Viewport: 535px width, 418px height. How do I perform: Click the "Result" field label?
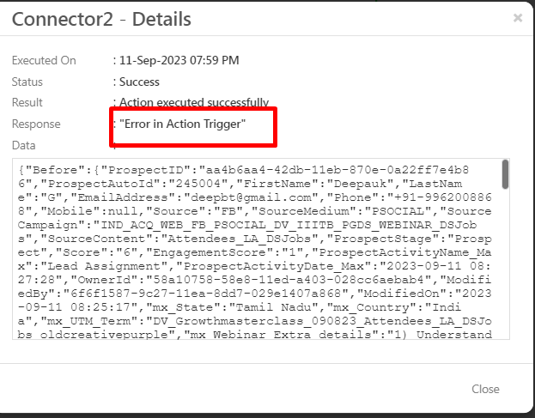(x=27, y=103)
